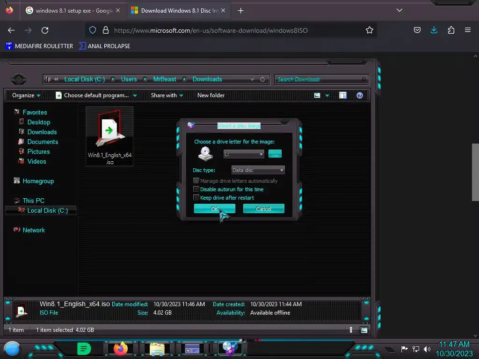Open the list all tabs chevron
479x359 pixels.
(399, 10)
